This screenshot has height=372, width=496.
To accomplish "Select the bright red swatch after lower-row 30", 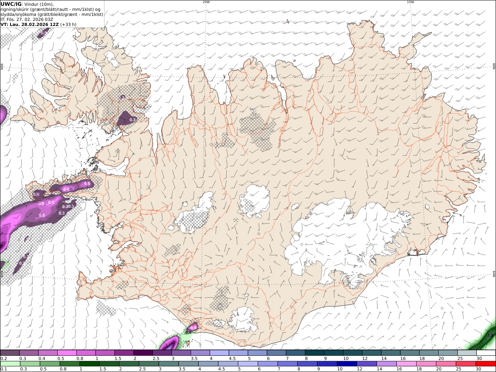I will (x=485, y=363).
